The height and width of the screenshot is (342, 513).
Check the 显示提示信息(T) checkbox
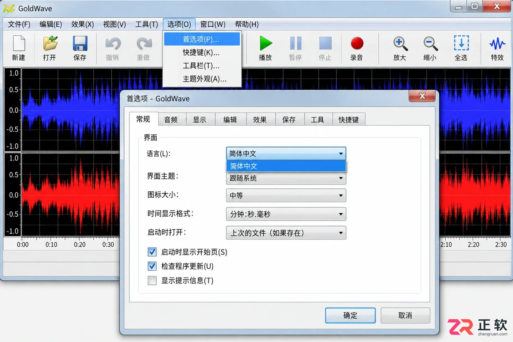pos(152,280)
